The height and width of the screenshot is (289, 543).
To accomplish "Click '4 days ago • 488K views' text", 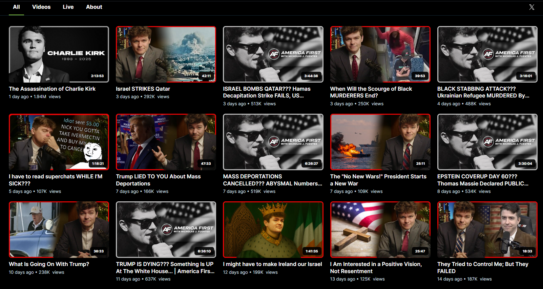I will (x=464, y=104).
